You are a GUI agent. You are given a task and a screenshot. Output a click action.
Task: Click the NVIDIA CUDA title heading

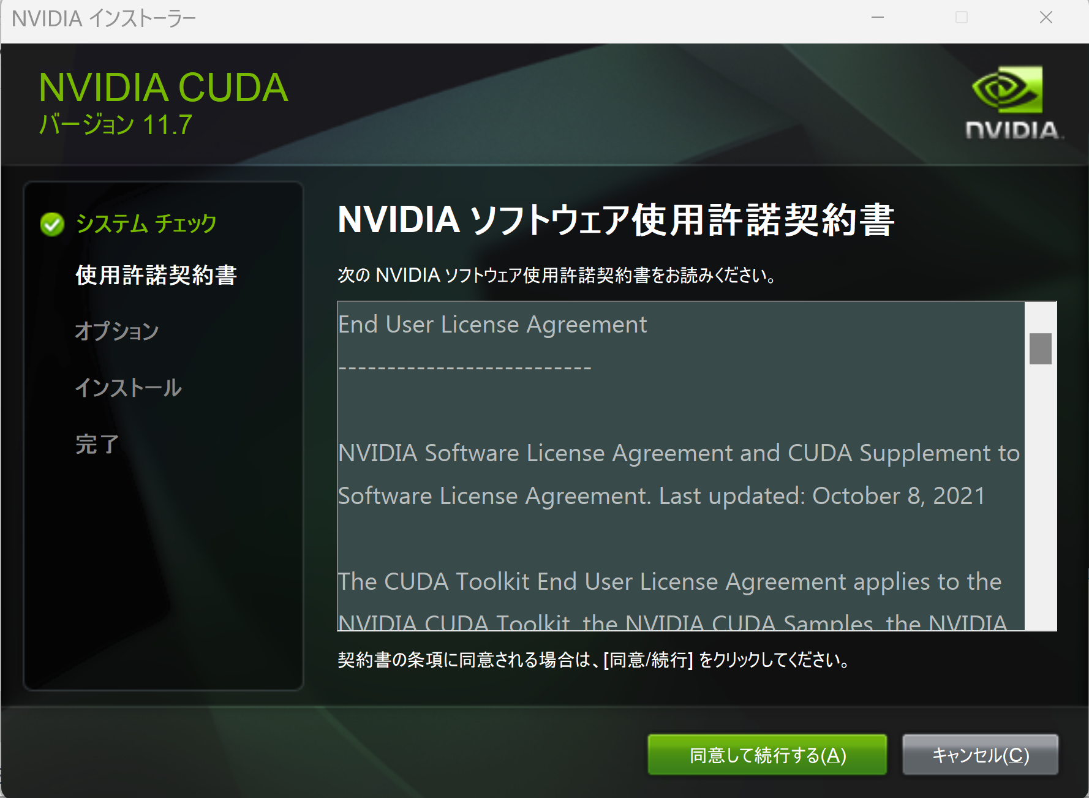coord(163,88)
